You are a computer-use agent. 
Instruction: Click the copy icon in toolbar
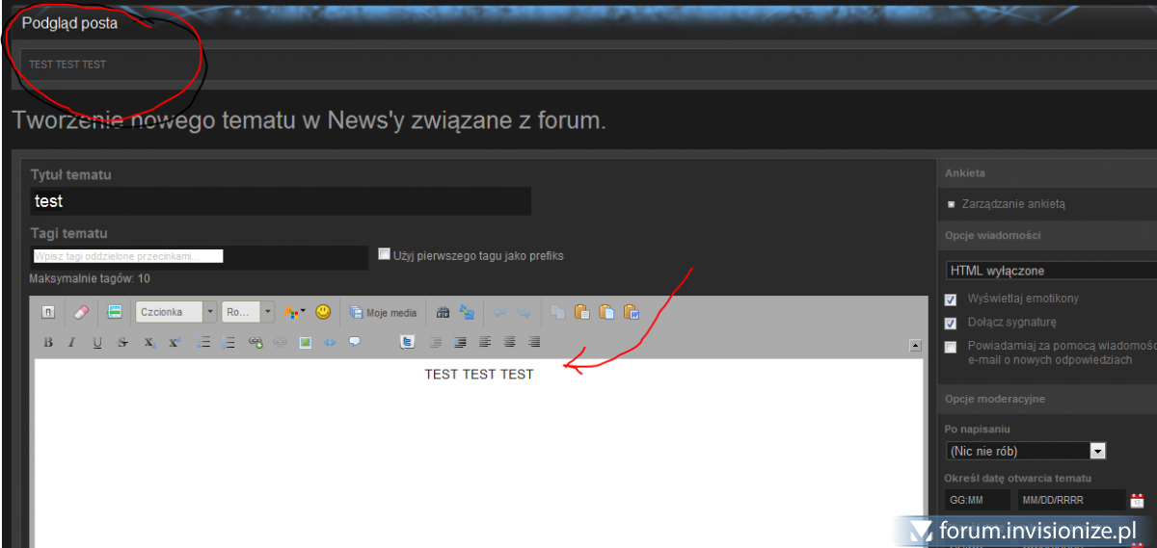click(558, 312)
